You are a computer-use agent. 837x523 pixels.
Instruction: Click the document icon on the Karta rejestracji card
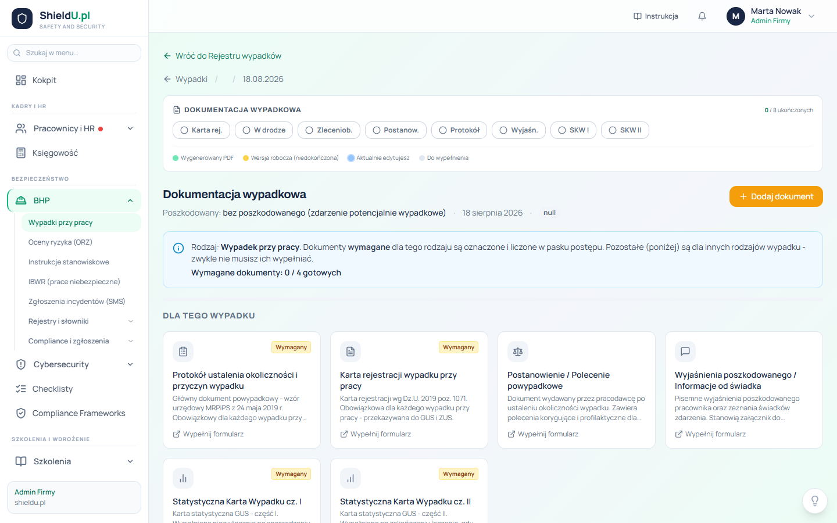click(x=350, y=352)
